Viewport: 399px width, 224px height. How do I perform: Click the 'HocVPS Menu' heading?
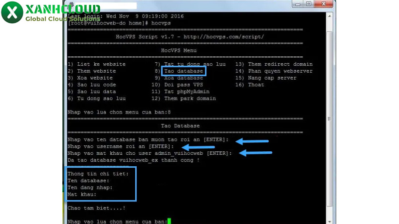tap(179, 51)
